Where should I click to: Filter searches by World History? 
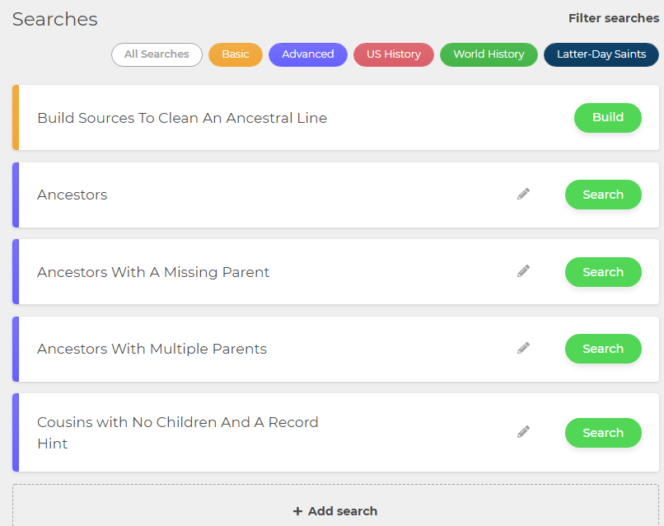(x=489, y=54)
